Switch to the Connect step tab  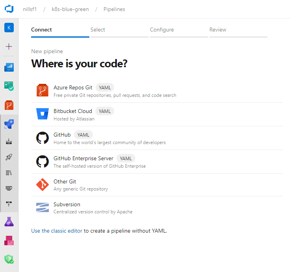60,31
